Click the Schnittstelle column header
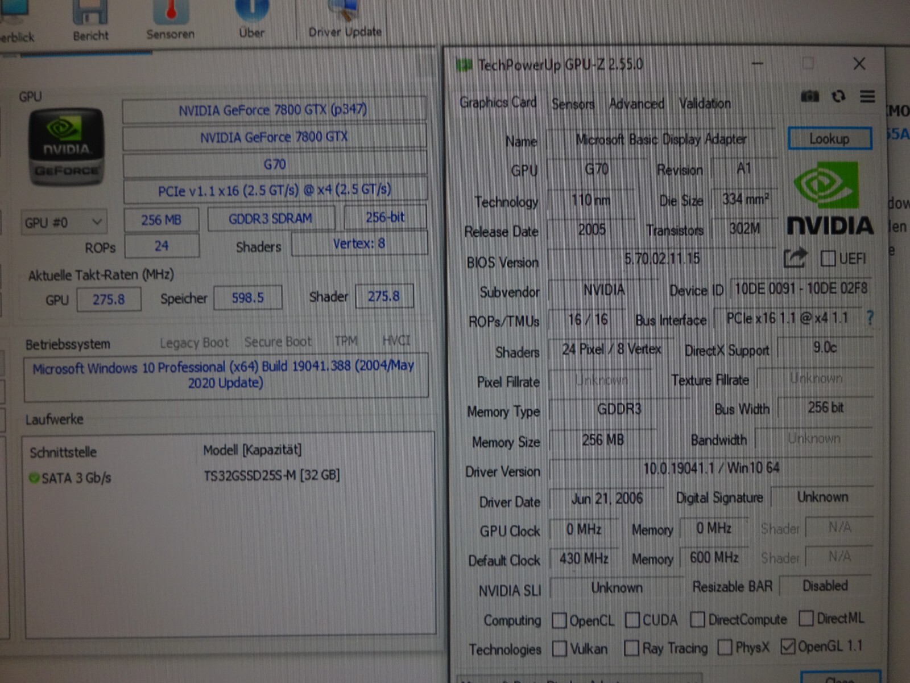Screen dimensions: 910x683 [x=63, y=452]
